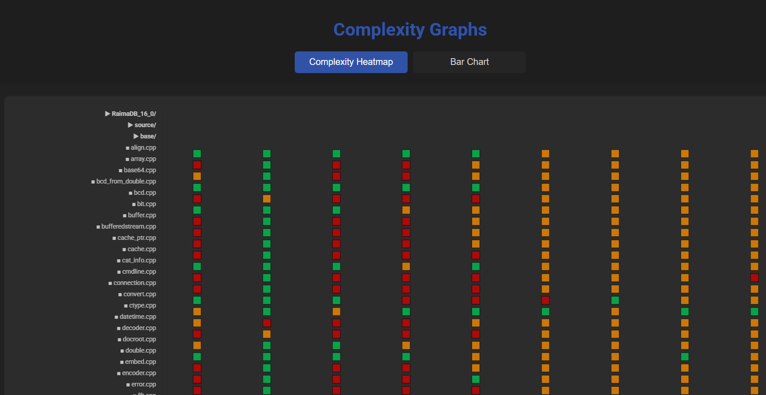766x395 pixels.
Task: Select error.cpp file label
Action: (x=141, y=384)
